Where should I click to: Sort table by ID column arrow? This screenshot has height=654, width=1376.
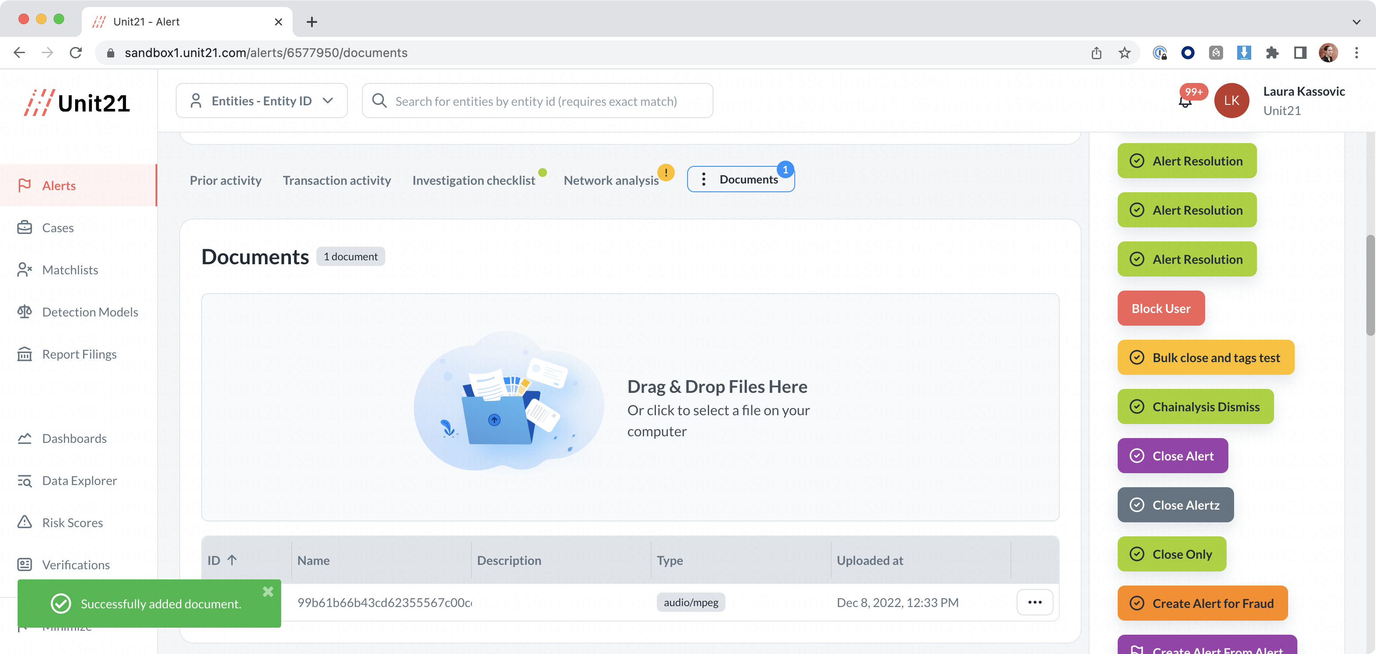pos(232,560)
